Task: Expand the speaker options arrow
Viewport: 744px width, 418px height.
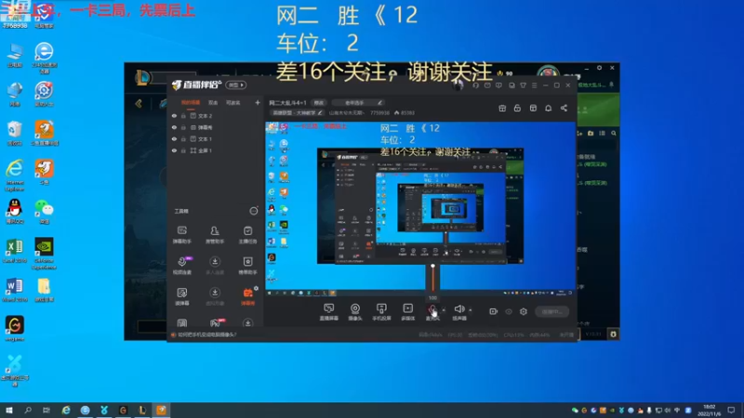Action: pyautogui.click(x=471, y=310)
